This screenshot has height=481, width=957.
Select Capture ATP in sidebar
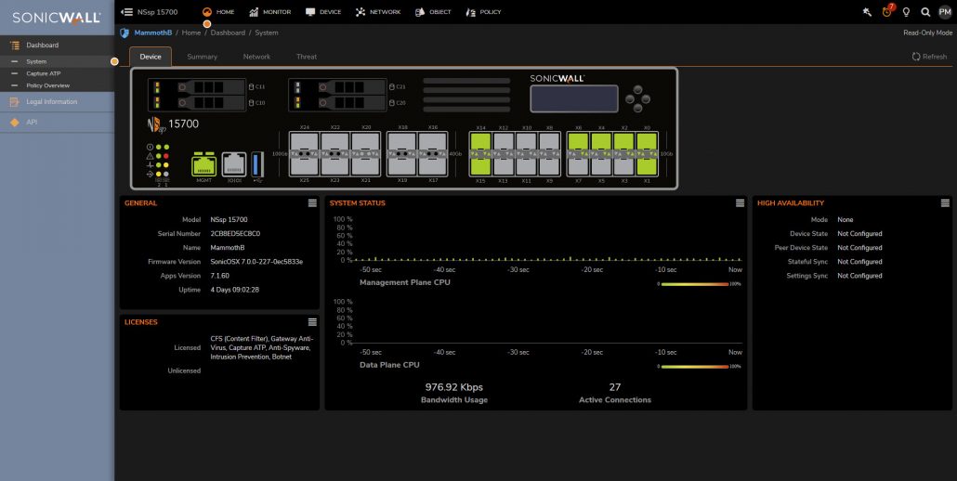57,73
